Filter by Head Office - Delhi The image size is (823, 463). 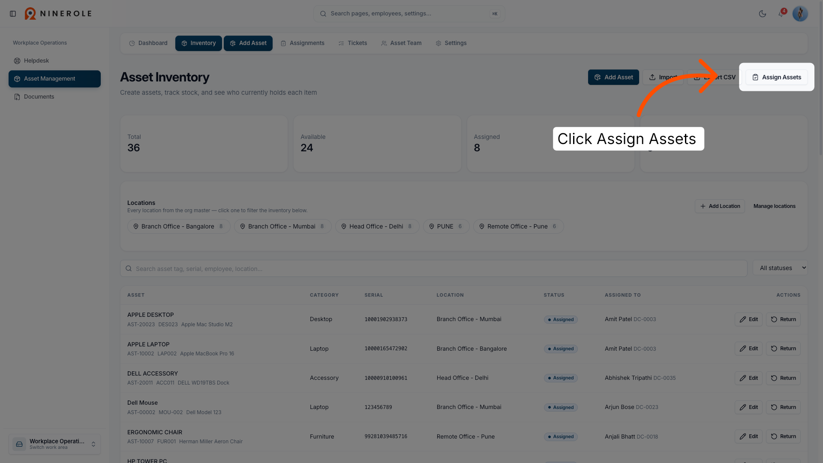click(x=377, y=226)
